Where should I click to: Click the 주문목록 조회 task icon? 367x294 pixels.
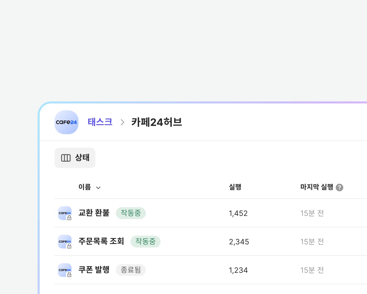pos(65,242)
